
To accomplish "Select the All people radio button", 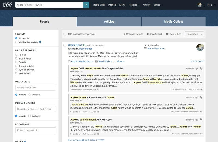I will click(x=16, y=38).
